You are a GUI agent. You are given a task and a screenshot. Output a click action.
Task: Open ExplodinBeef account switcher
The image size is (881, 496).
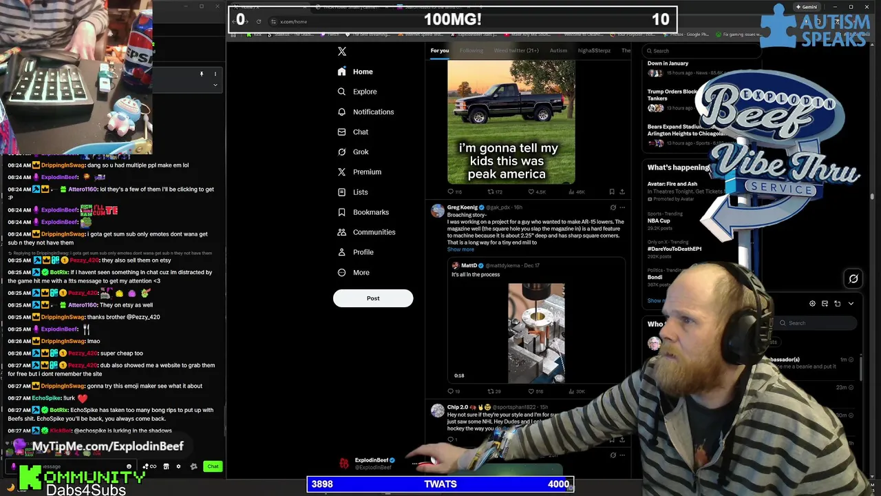point(378,464)
